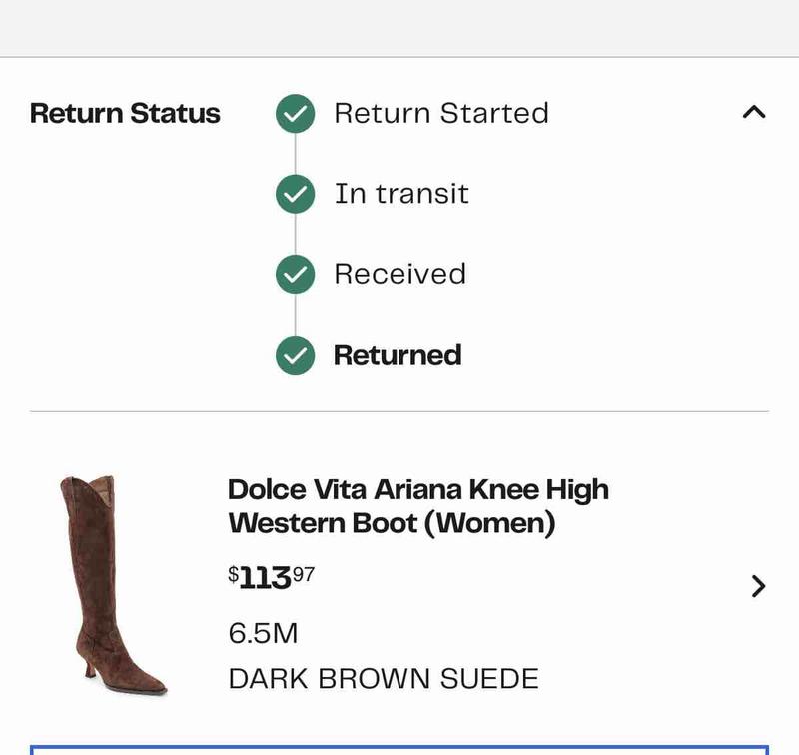Click the $113.97 price text

coord(272,577)
